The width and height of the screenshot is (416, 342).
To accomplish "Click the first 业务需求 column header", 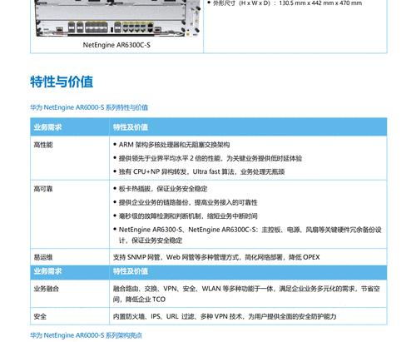I will click(x=47, y=127).
